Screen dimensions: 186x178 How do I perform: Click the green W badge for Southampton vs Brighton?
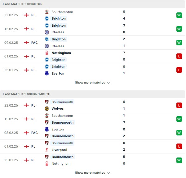[179, 15]
